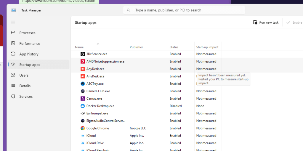
Task: Select the EarTrumpet.exe entry
Action: (97, 114)
